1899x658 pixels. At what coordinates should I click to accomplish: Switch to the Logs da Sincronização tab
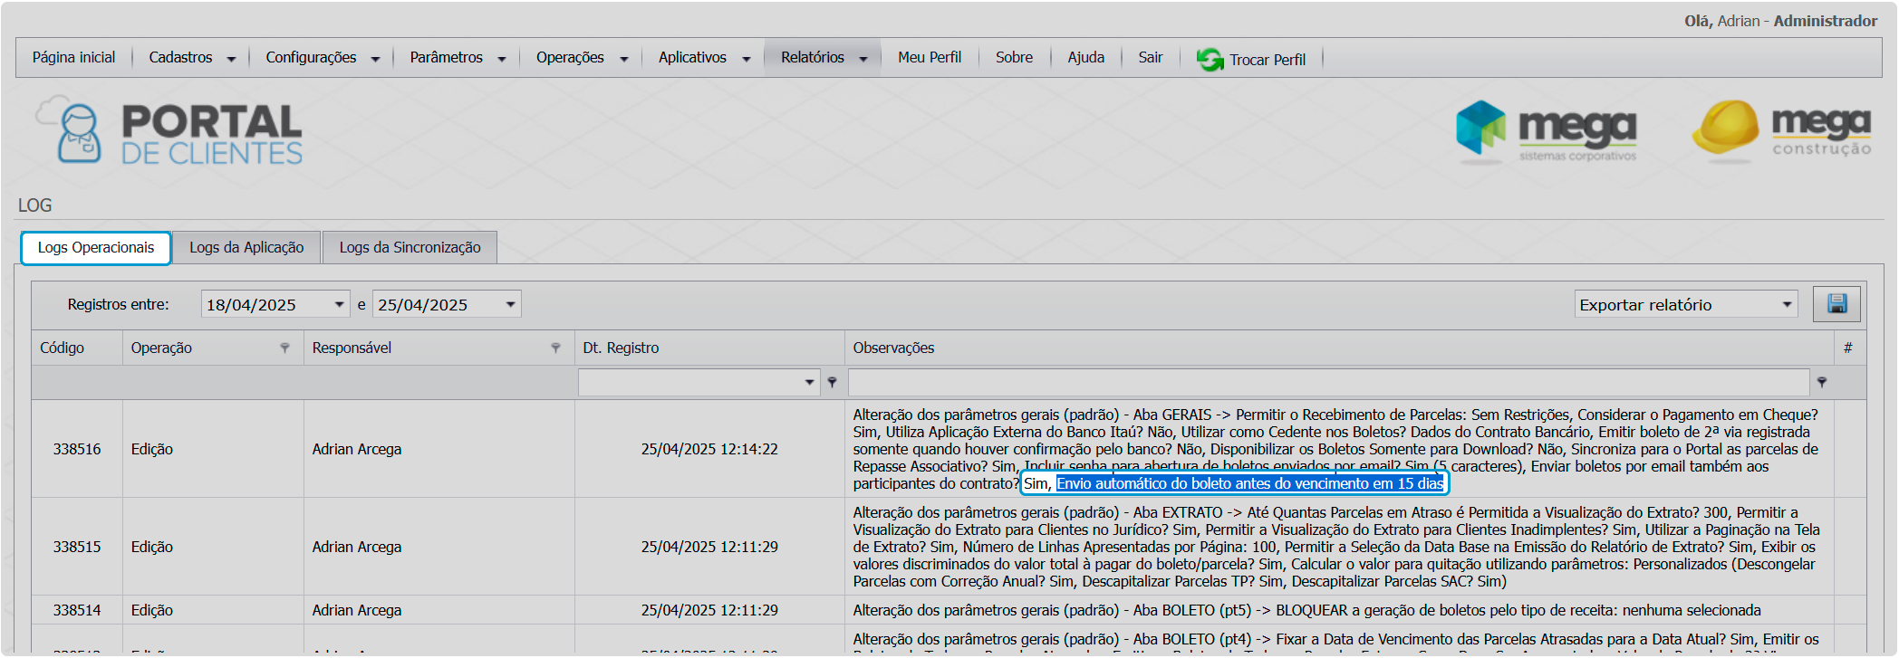(x=410, y=248)
